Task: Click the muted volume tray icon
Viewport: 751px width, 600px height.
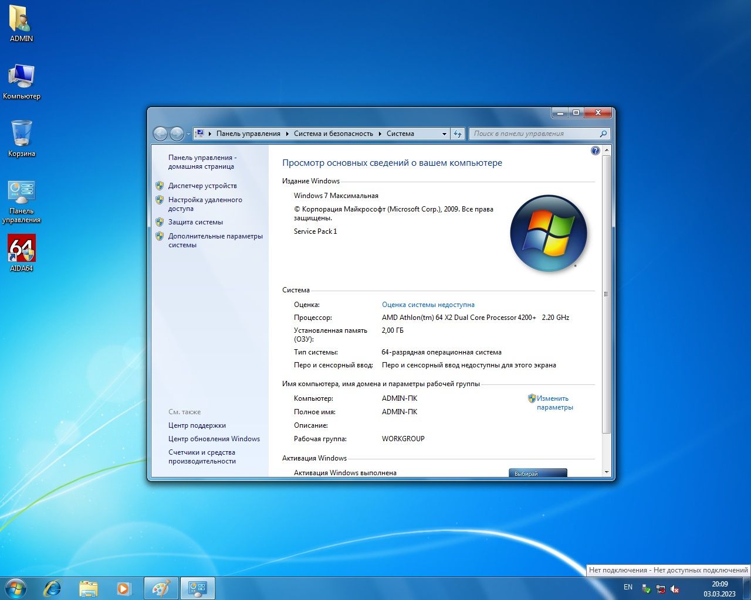Action: tap(675, 589)
